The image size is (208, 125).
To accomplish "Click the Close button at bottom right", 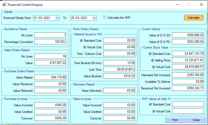I will 196,120.
